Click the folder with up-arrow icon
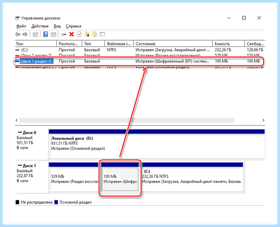The width and height of the screenshot is (280, 227). [87, 34]
